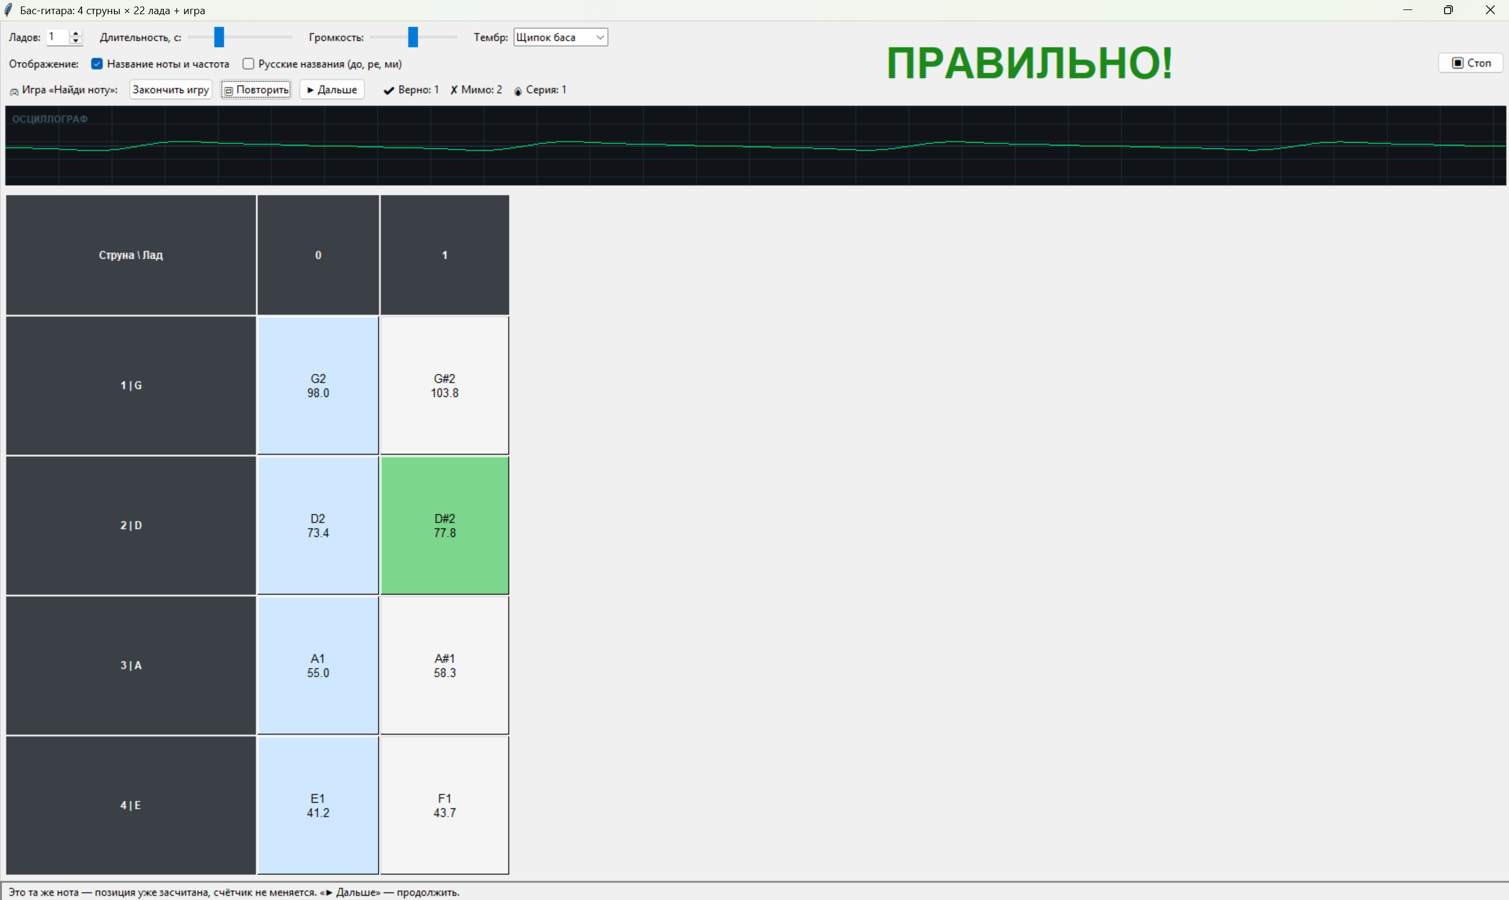Click the fret 1 column header
The width and height of the screenshot is (1509, 900).
coord(445,255)
